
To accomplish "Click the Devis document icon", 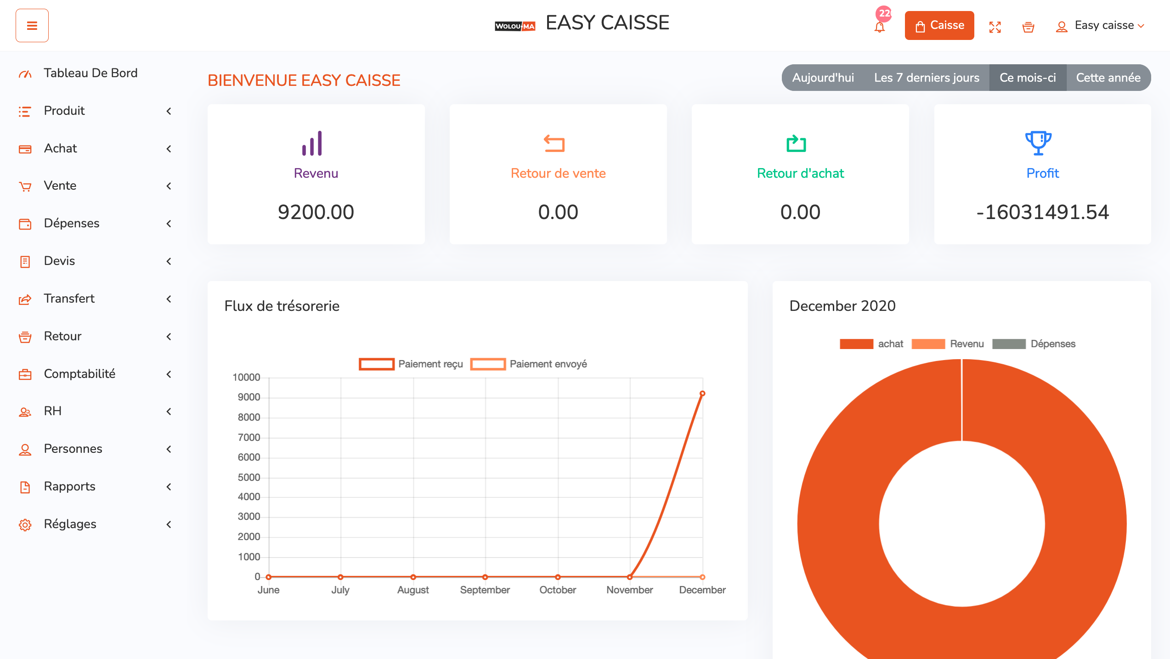I will tap(25, 262).
